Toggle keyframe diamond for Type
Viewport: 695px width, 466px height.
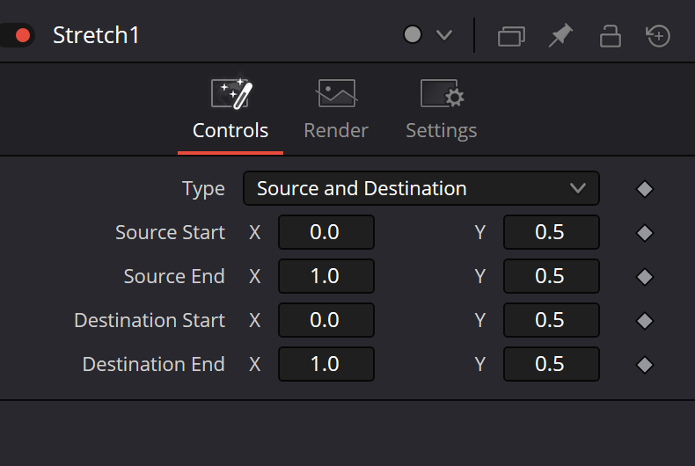645,189
